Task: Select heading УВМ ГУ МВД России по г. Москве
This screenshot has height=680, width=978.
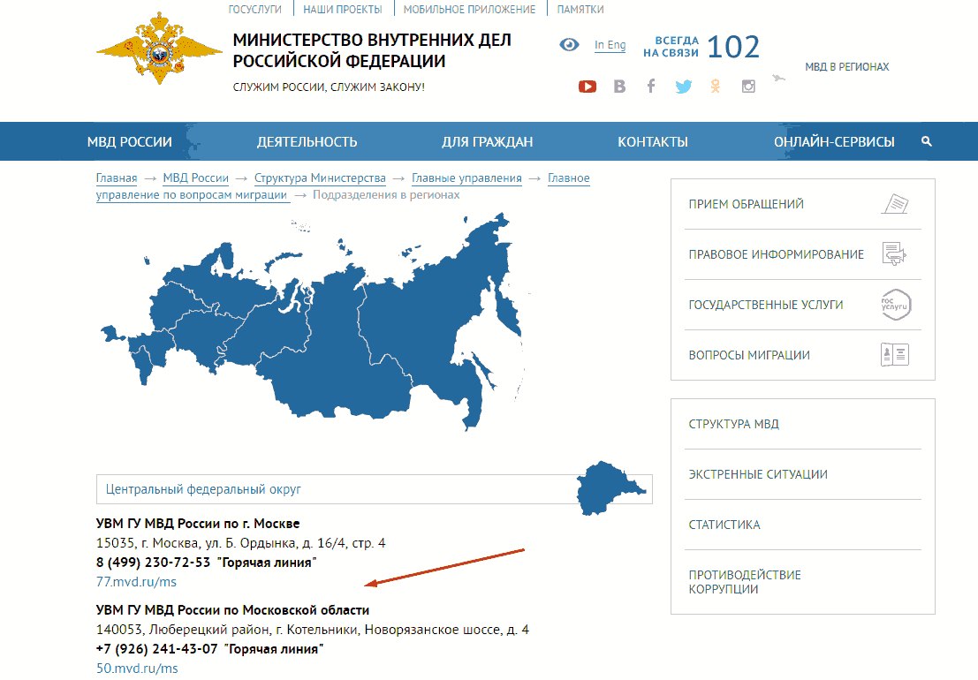Action: [198, 524]
